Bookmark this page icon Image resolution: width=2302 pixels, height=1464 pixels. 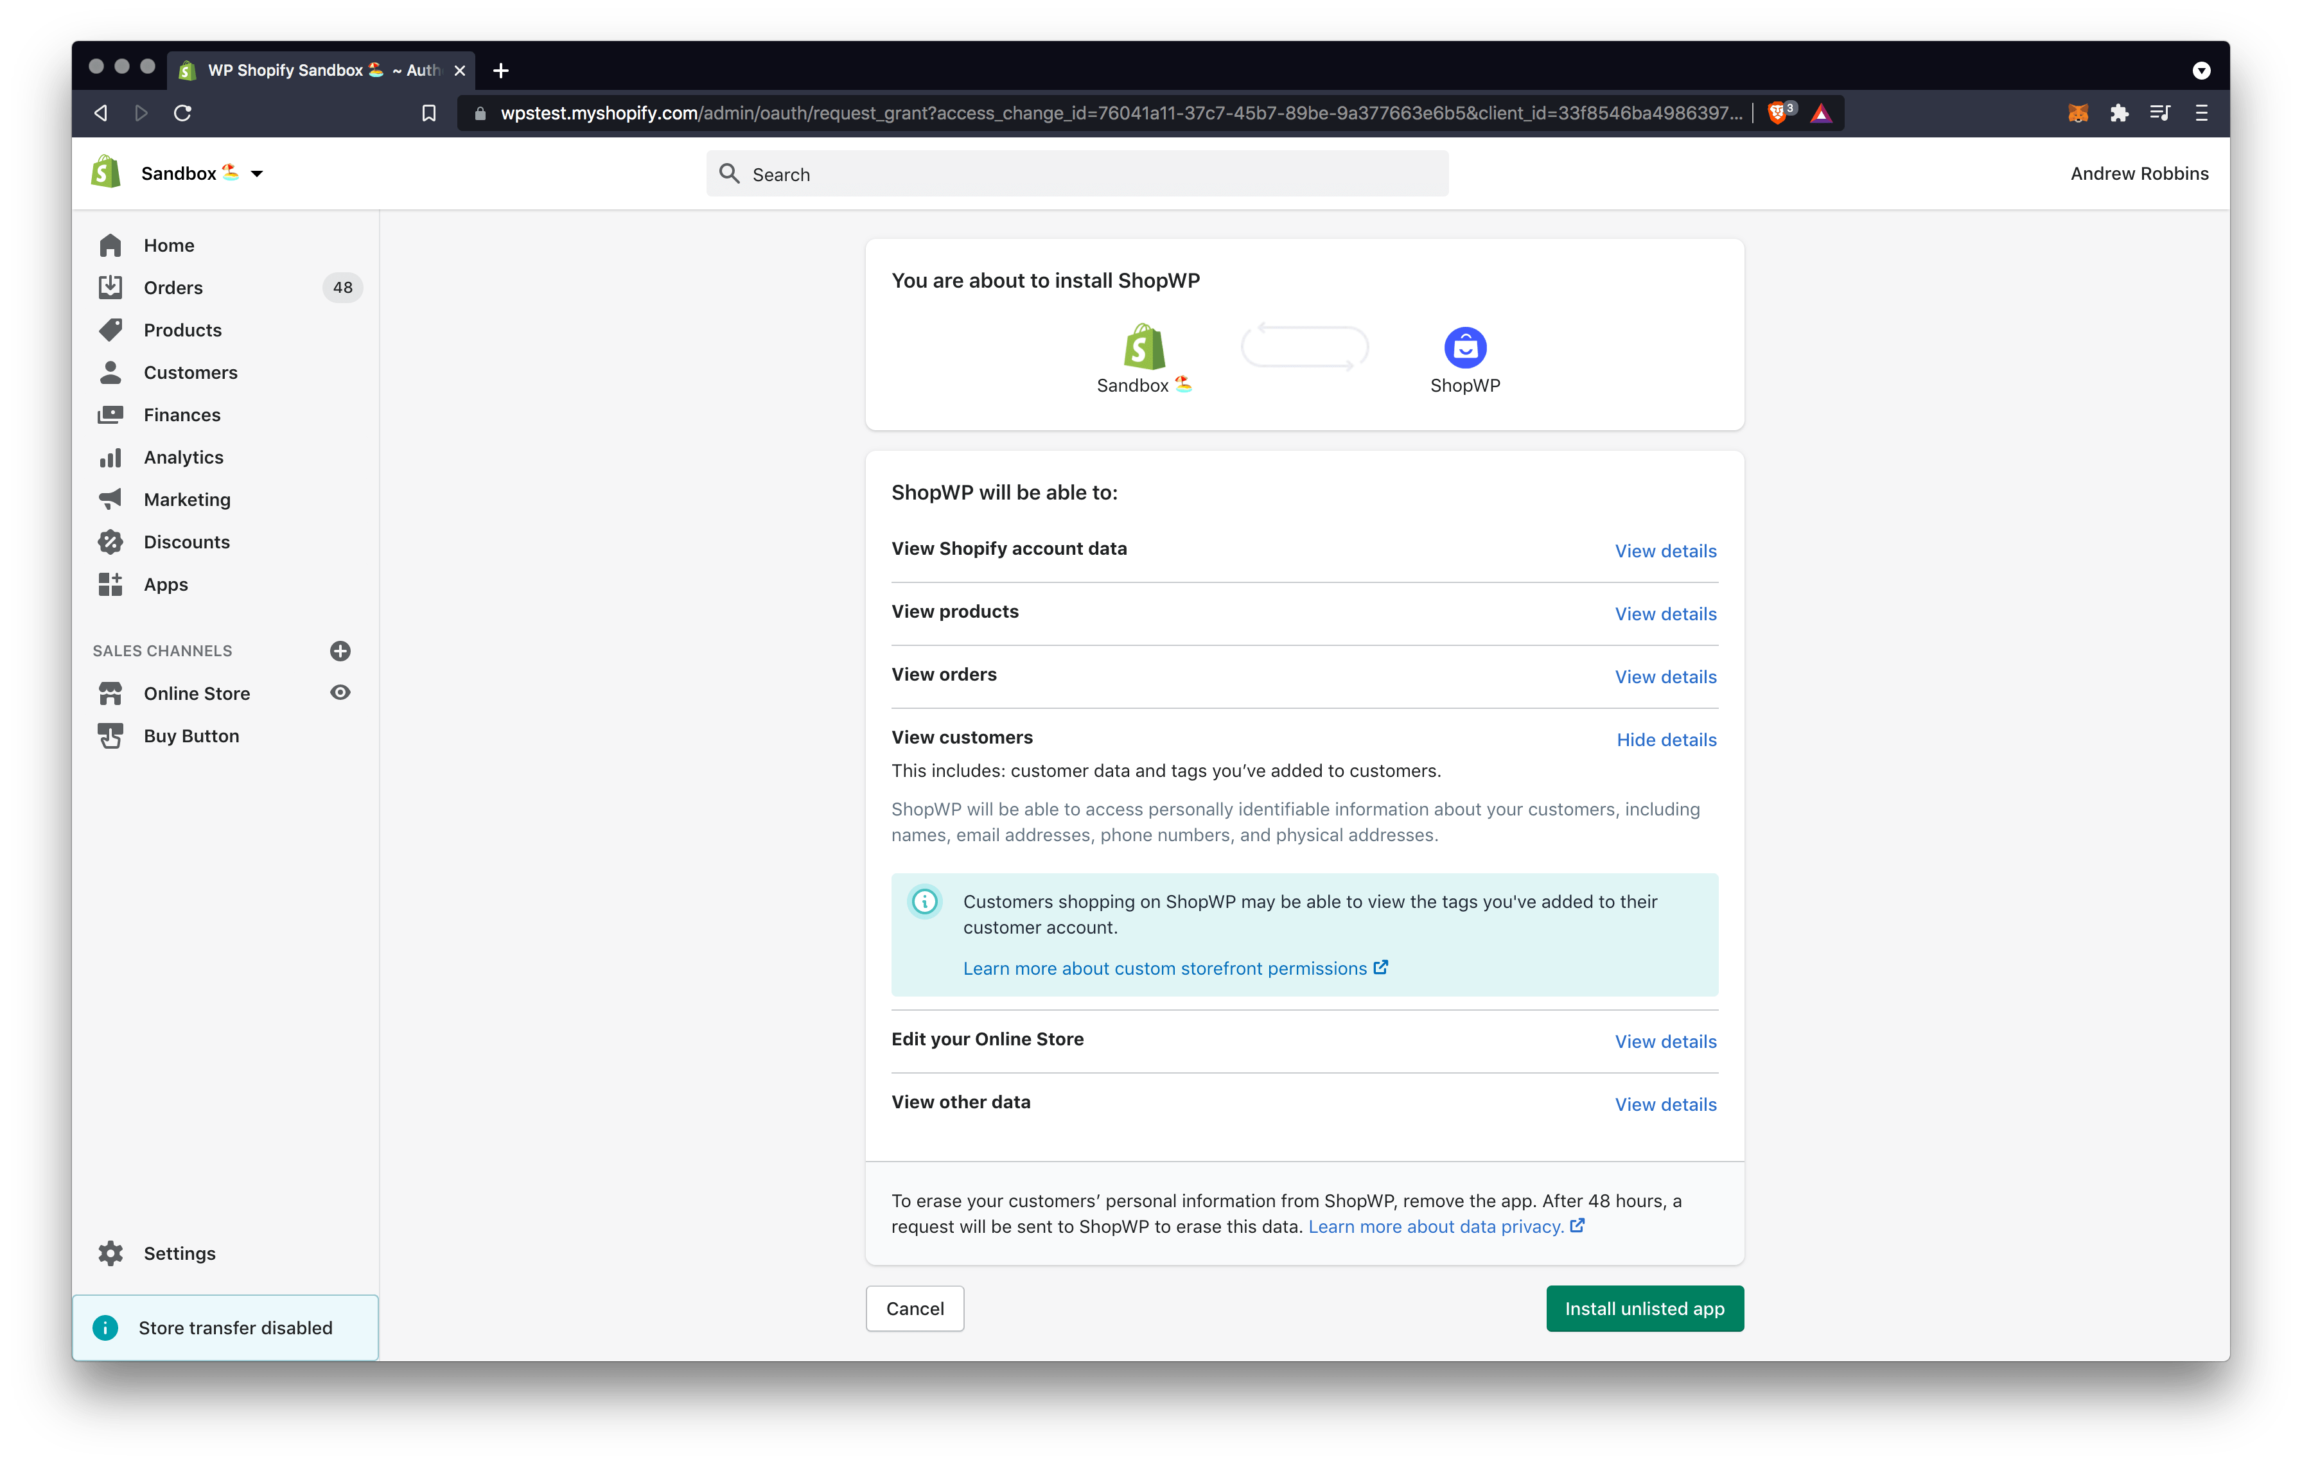(x=429, y=113)
